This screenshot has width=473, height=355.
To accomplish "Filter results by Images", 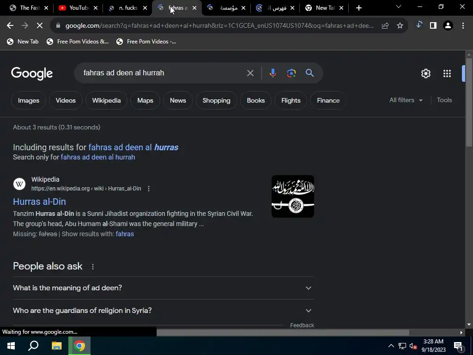I will point(29,100).
